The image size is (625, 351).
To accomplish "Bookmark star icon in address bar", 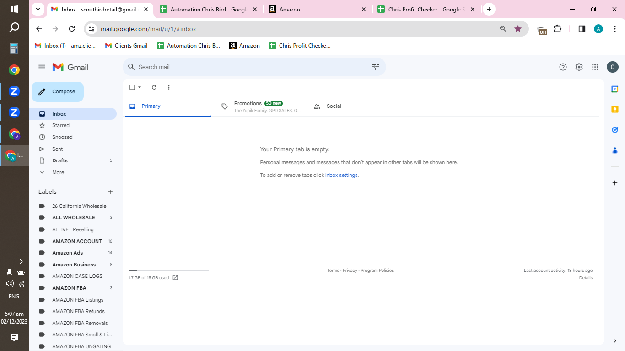I will coord(518,29).
